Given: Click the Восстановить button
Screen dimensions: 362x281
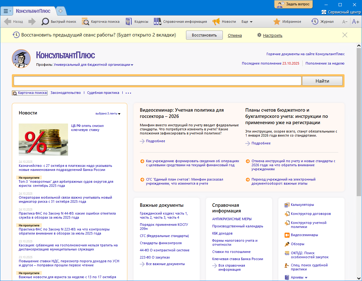Looking at the screenshot, I should (204, 35).
